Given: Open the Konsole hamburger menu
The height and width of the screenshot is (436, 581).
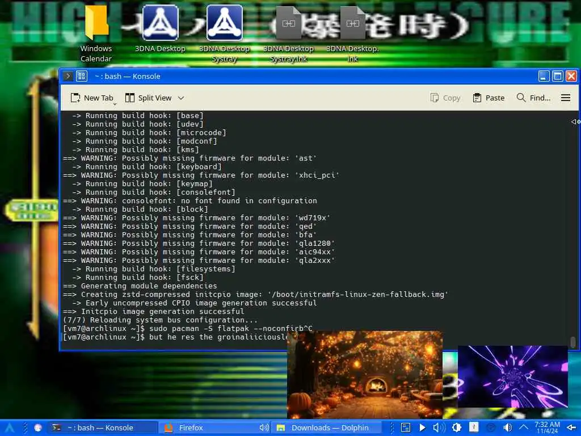Looking at the screenshot, I should pyautogui.click(x=566, y=98).
